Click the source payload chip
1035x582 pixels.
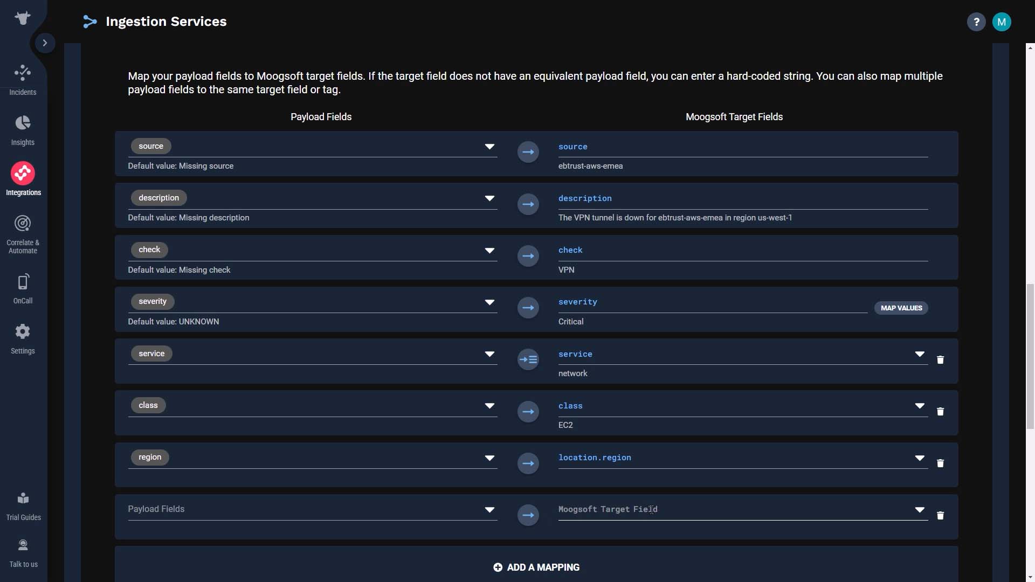tap(151, 146)
